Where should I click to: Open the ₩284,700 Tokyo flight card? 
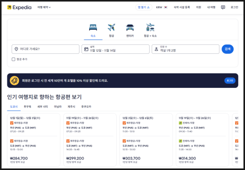pyautogui.click(x=34, y=140)
